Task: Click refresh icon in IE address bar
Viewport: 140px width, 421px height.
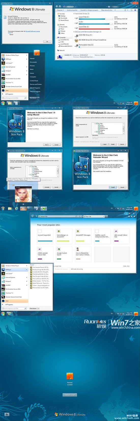Action: 79,216
